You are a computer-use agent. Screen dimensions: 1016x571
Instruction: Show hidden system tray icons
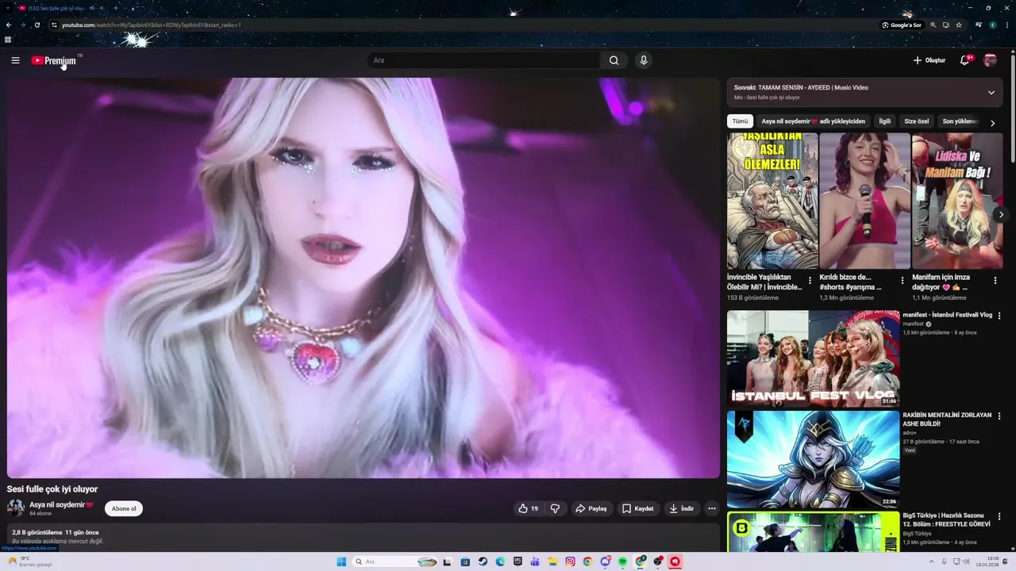point(931,561)
